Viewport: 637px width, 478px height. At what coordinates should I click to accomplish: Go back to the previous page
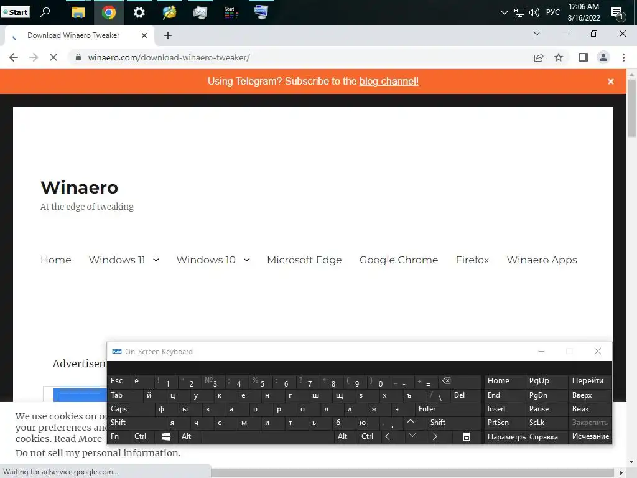click(x=14, y=57)
